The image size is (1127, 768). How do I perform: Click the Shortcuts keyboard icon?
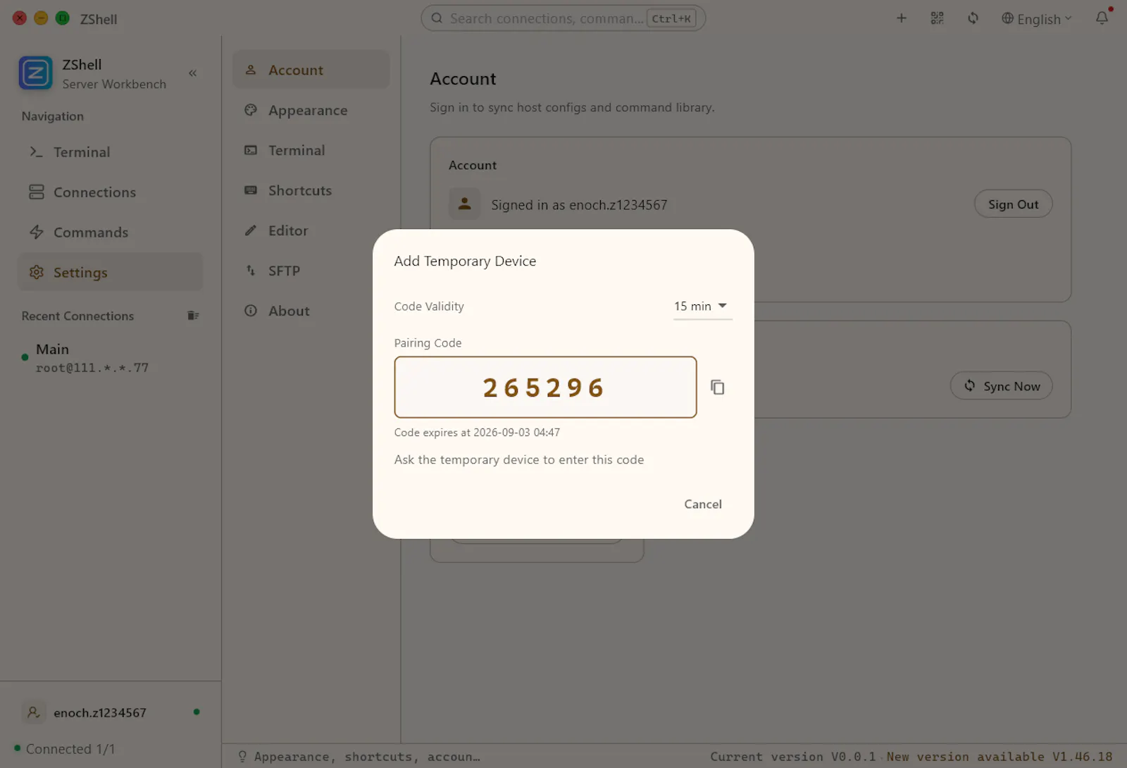coord(251,190)
